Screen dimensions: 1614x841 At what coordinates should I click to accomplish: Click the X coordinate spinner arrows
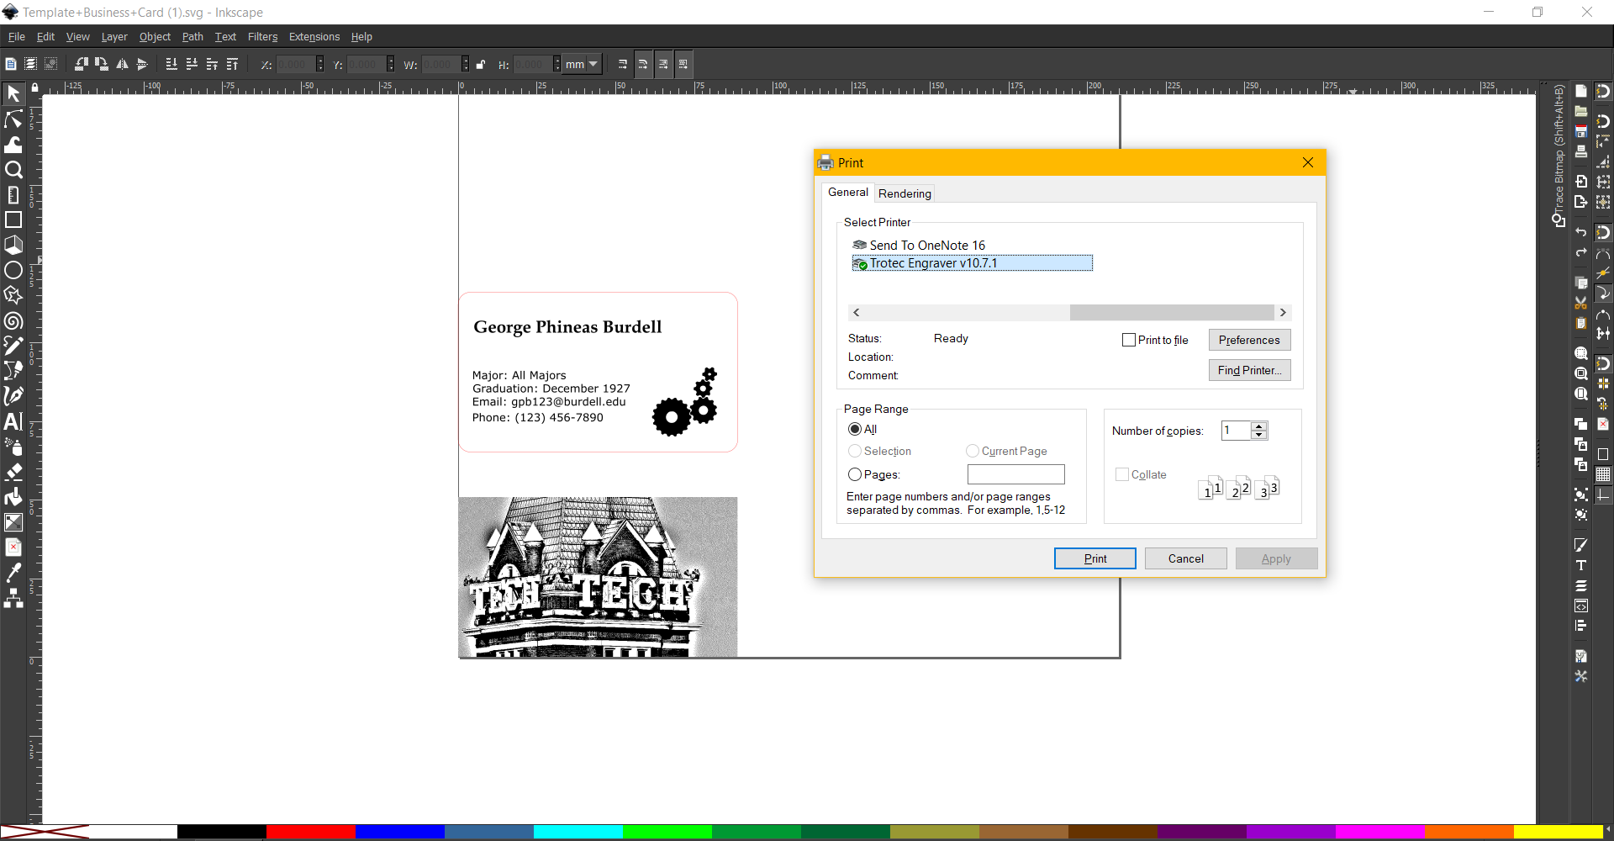point(320,64)
